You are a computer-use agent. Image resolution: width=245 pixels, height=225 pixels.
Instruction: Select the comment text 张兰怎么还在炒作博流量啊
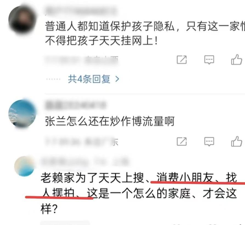pos(110,121)
